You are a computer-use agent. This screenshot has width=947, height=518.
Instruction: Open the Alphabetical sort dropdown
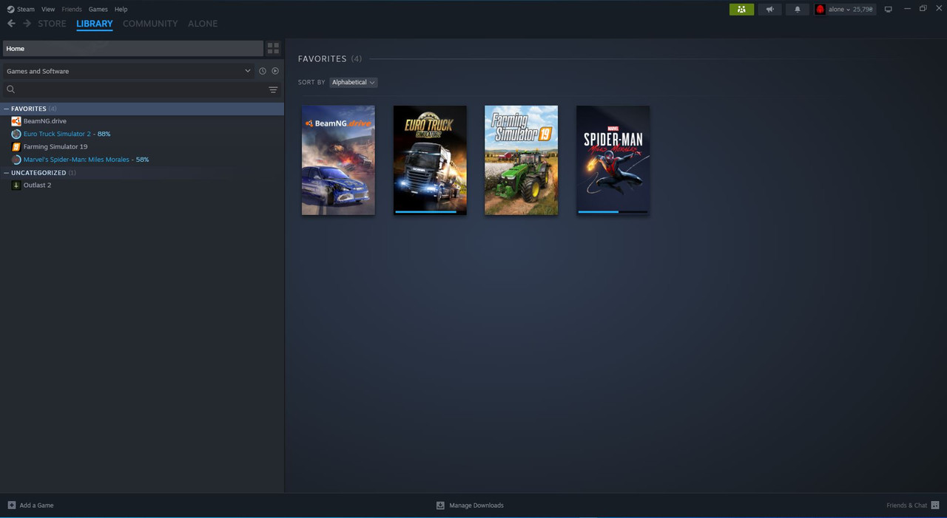(x=353, y=82)
